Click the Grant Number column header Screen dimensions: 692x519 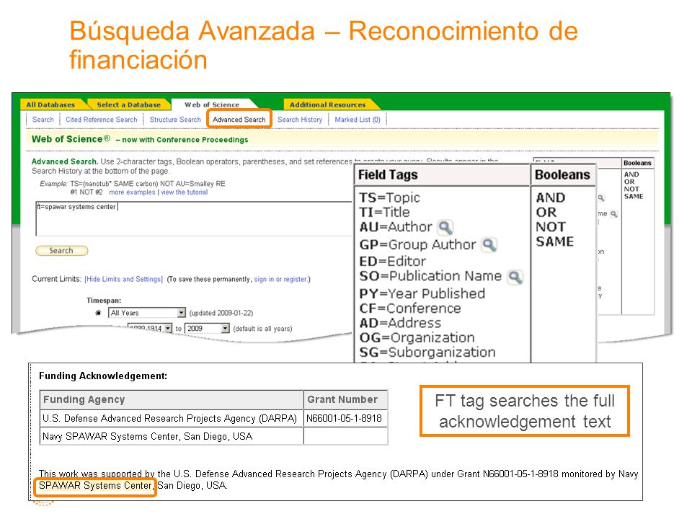[x=345, y=400]
